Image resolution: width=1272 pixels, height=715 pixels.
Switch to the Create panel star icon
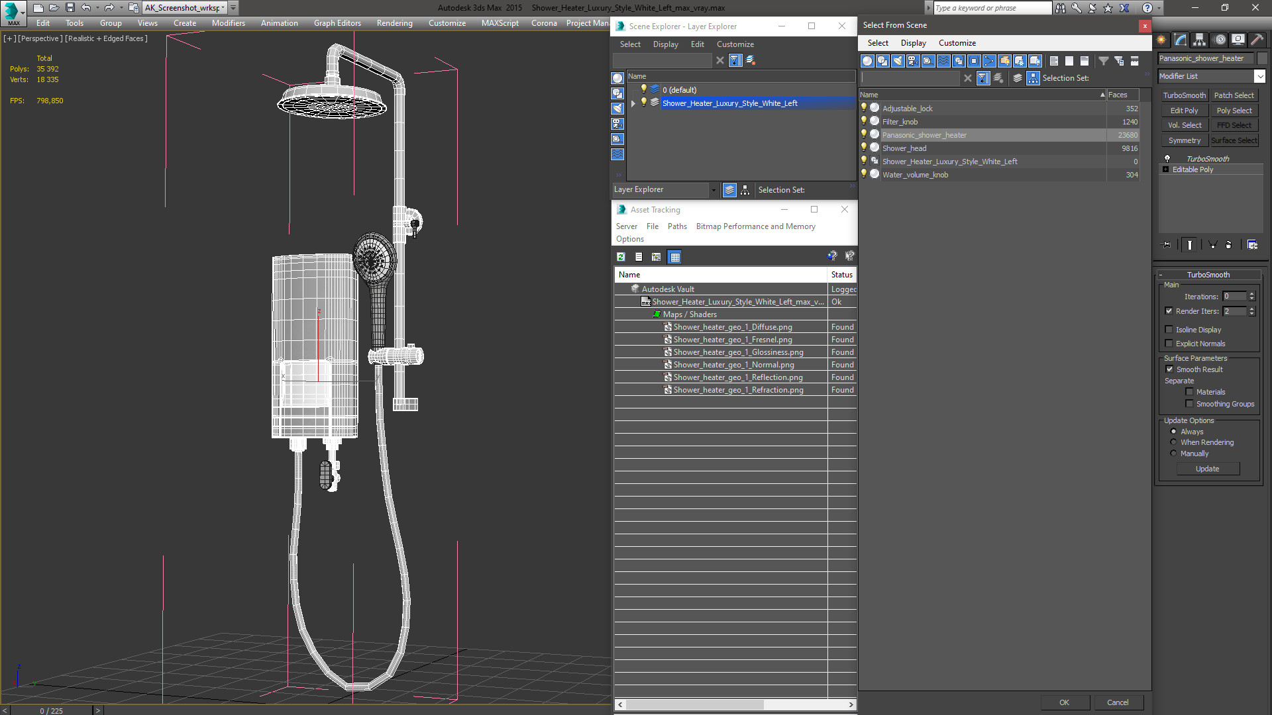tap(1161, 40)
